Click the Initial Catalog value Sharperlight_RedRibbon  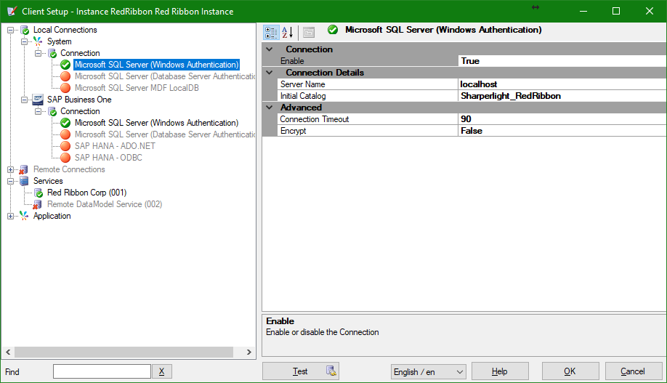tap(562, 96)
